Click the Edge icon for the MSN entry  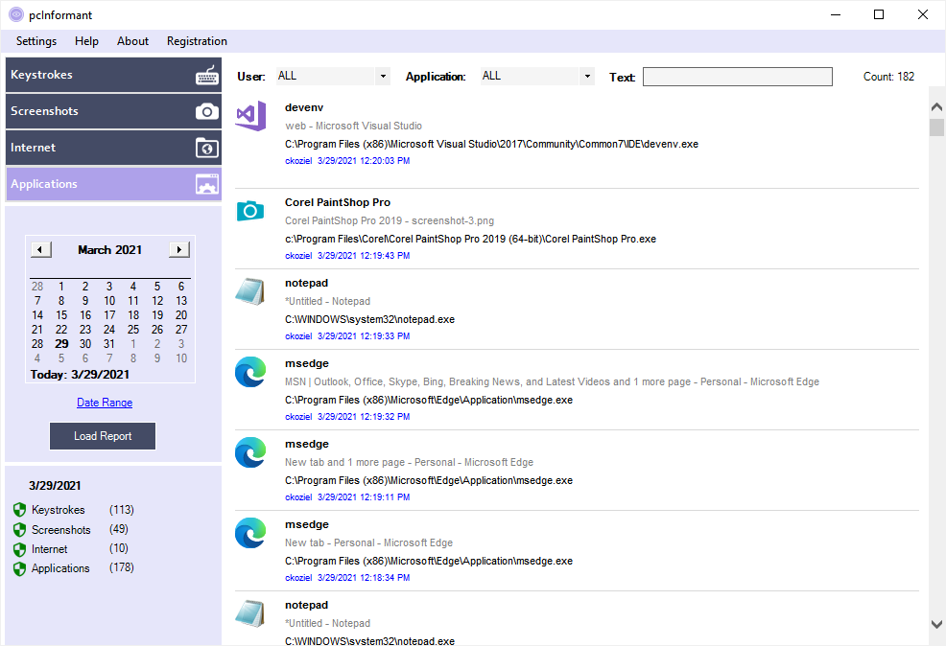pos(250,372)
